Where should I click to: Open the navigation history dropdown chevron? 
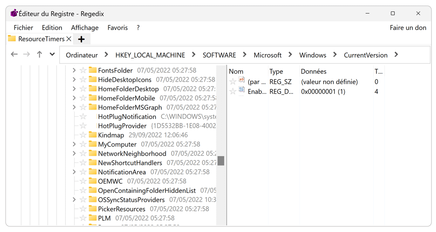tap(52, 54)
